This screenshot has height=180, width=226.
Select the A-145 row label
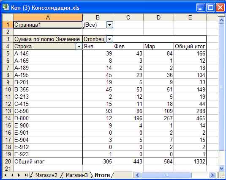[x=48, y=54]
